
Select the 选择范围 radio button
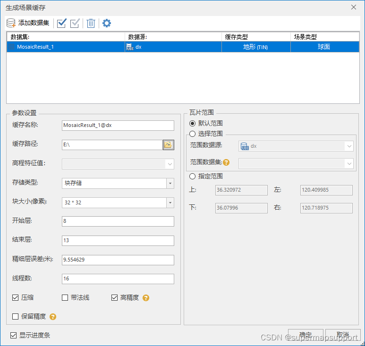pos(192,134)
